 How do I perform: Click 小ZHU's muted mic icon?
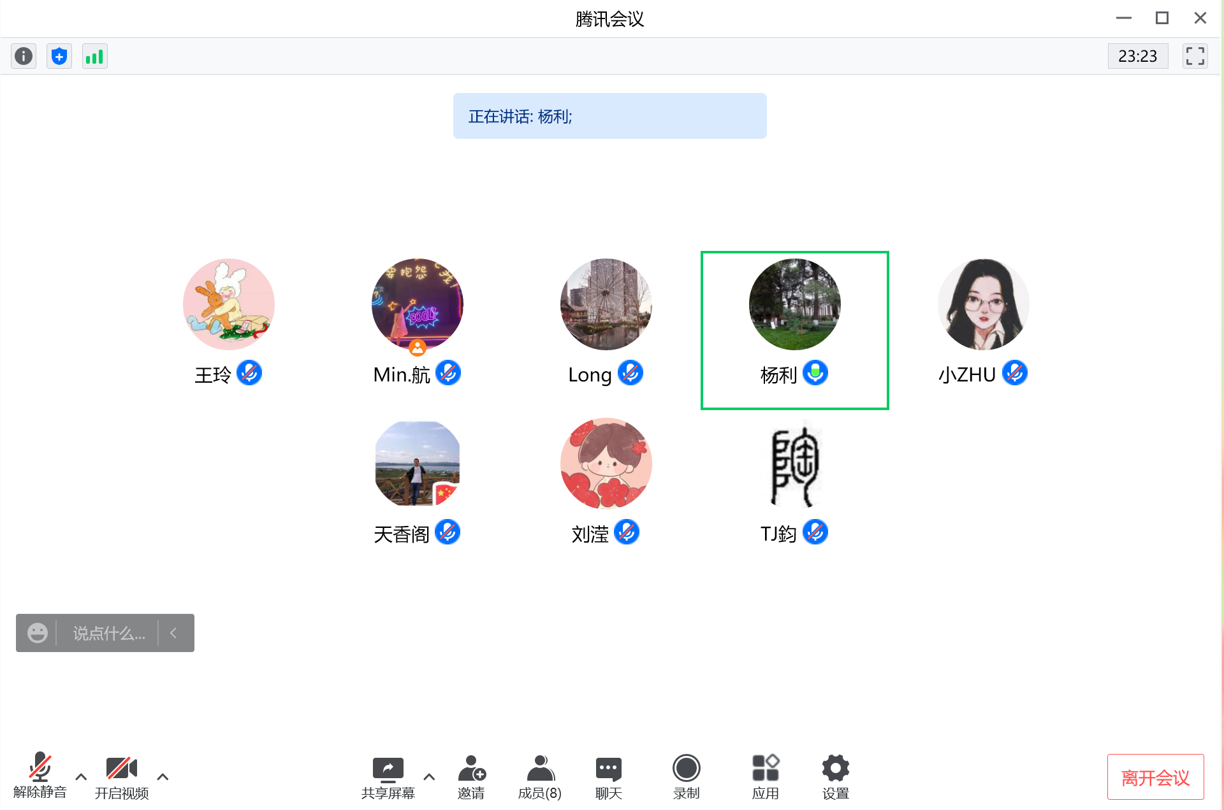point(1015,373)
